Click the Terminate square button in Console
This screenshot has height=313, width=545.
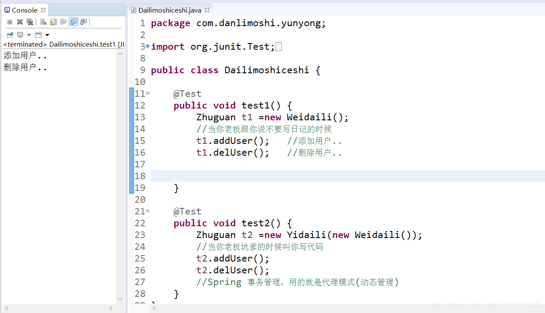click(10, 22)
